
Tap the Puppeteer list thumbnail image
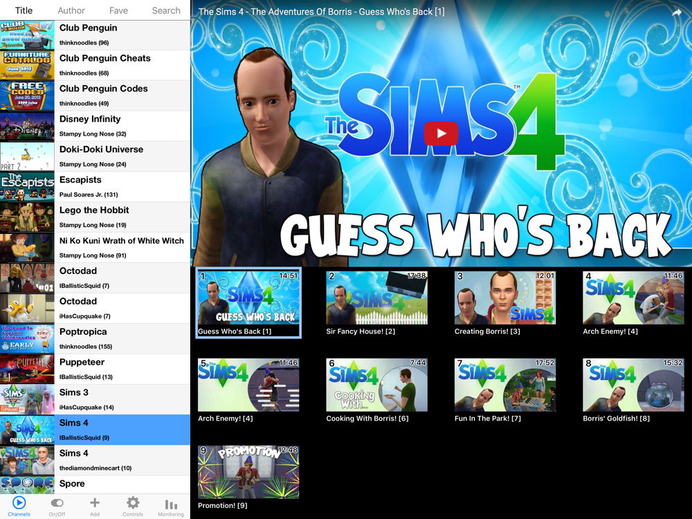[x=27, y=370]
